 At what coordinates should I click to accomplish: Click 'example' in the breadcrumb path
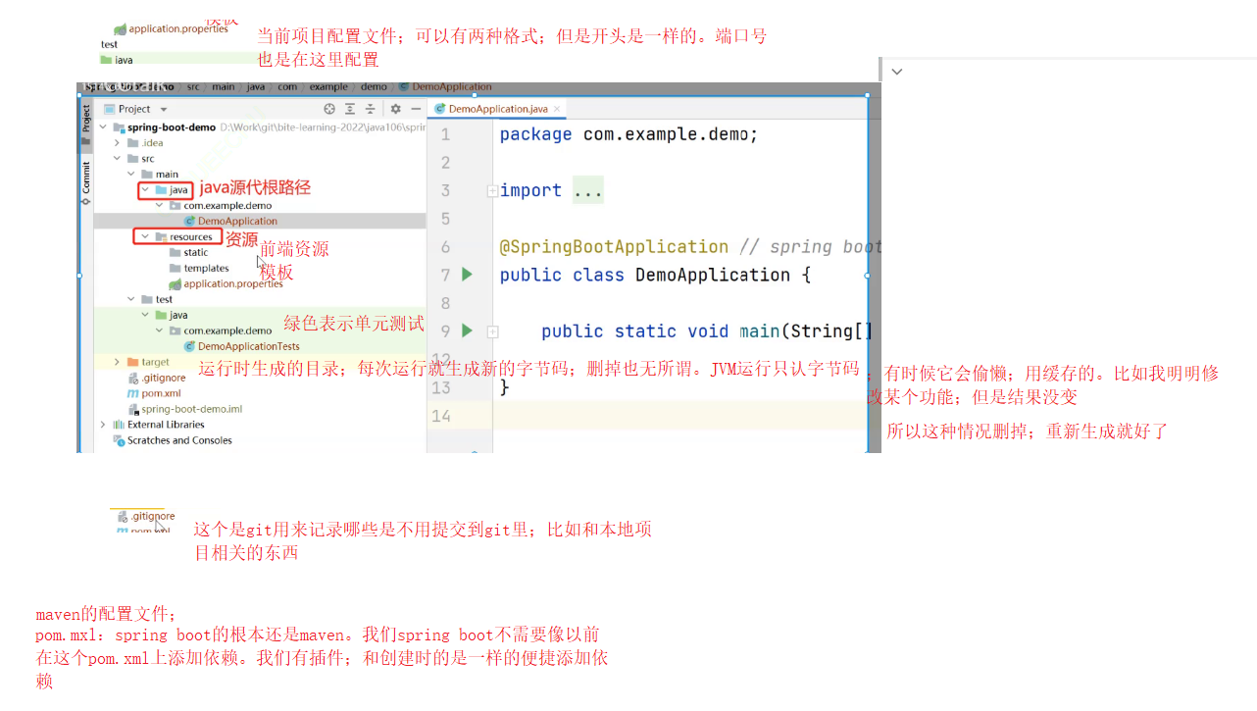[328, 86]
